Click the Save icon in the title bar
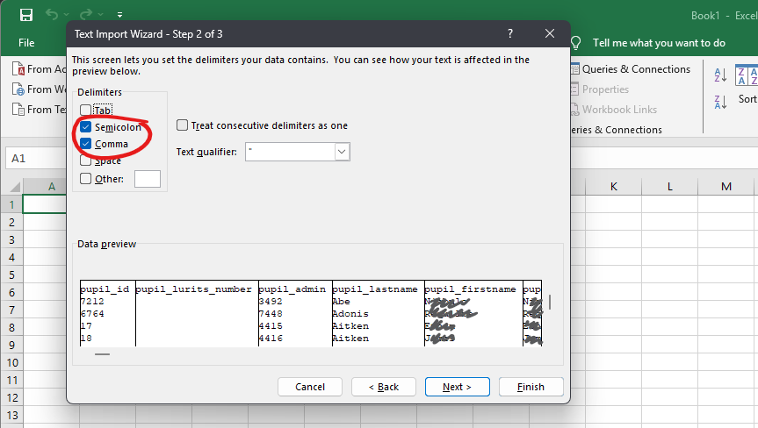This screenshot has width=758, height=428. [25, 15]
